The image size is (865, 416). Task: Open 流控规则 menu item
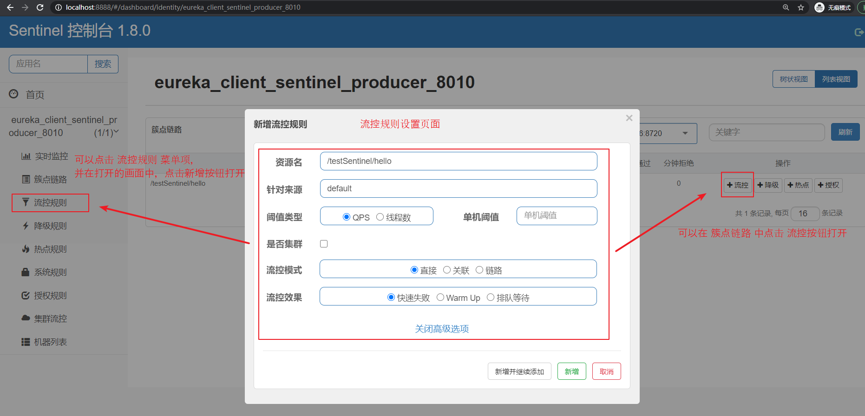(x=51, y=202)
